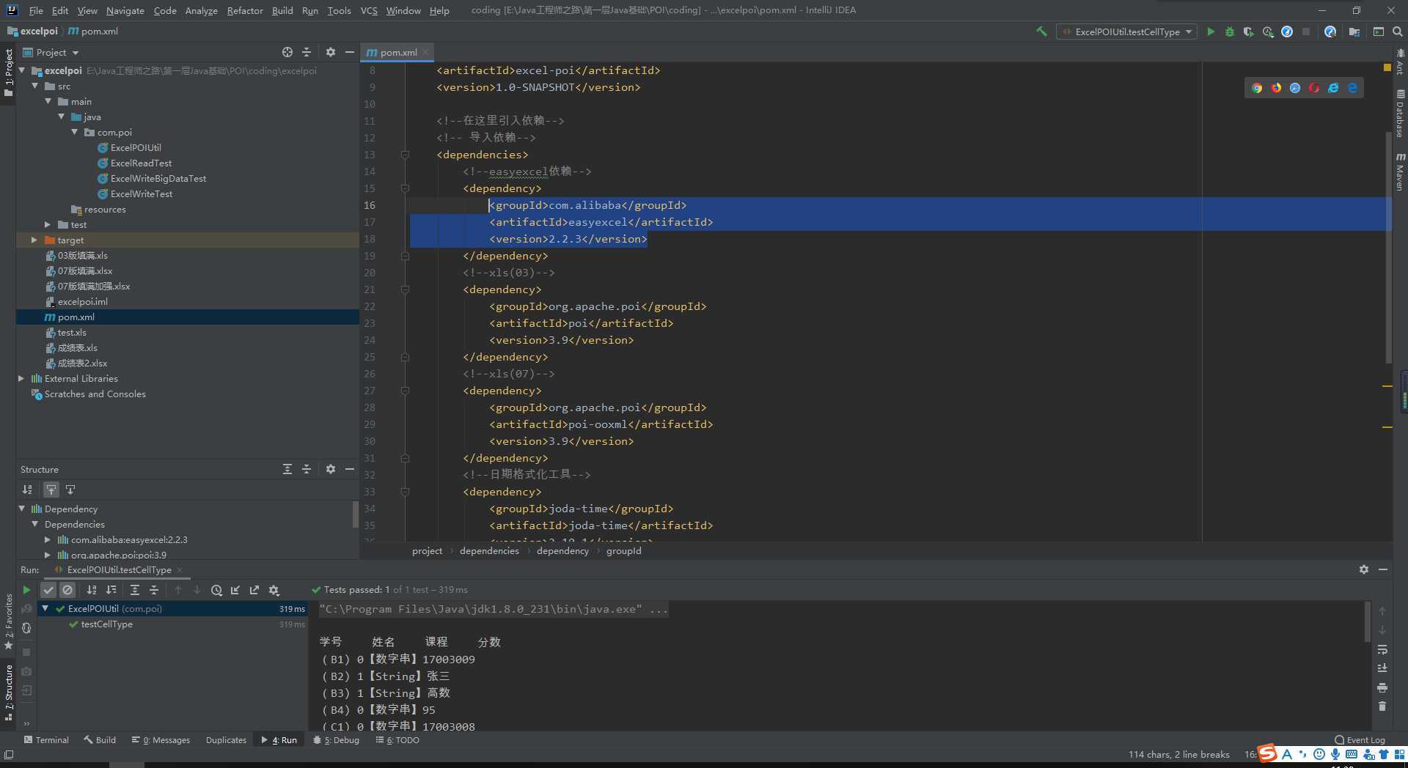1408x768 pixels.
Task: Rerun tests with the Run panel play icon
Action: [26, 590]
